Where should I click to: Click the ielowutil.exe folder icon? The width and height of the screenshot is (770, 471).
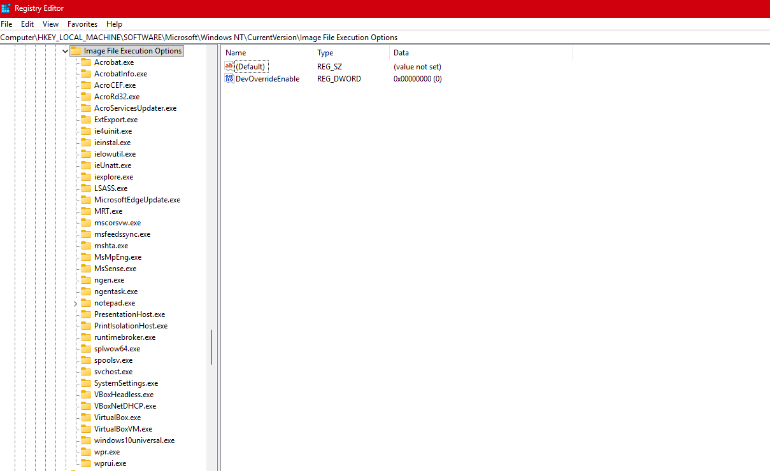tap(86, 154)
